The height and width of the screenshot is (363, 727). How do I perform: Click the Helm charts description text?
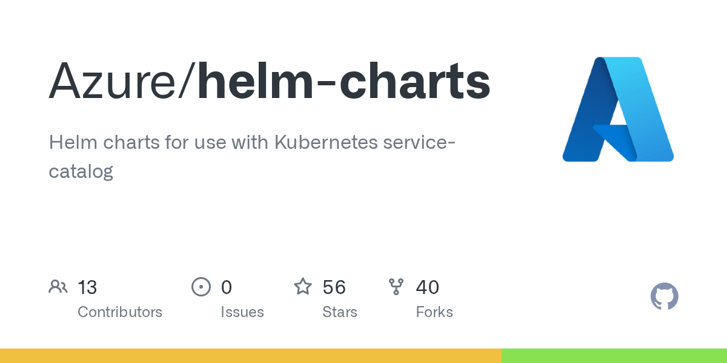click(253, 157)
